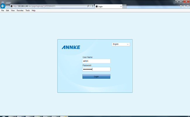Screen dimensions: 190x117
Task: Open the Edit menu
Action: coord(7,10)
